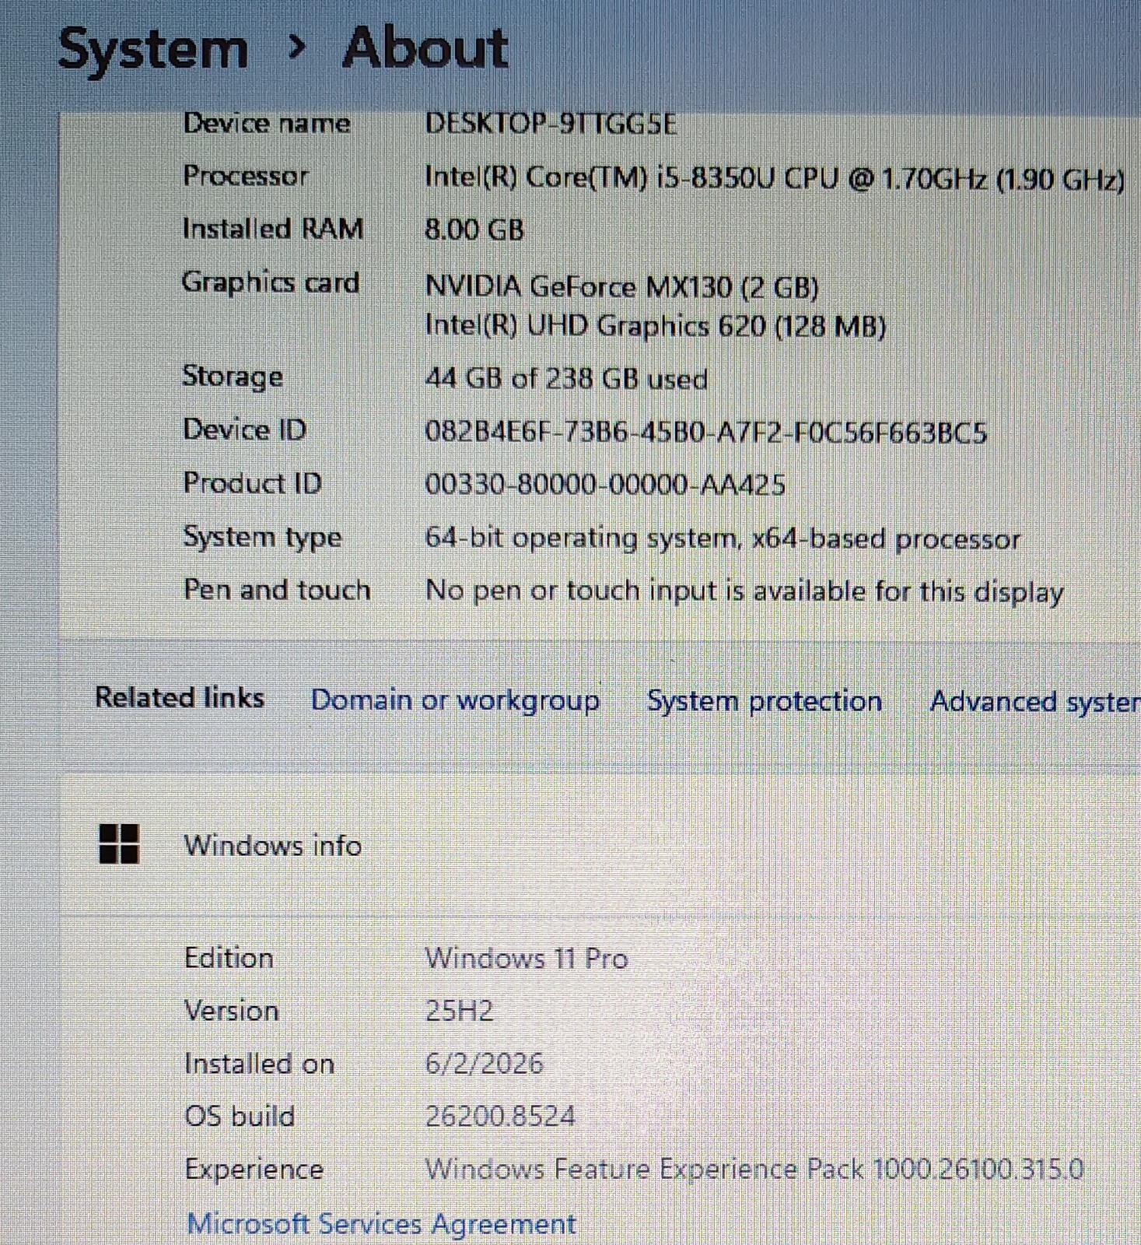Click the Pen and touch label
Viewport: 1141px width, 1245px height.
[x=277, y=590]
